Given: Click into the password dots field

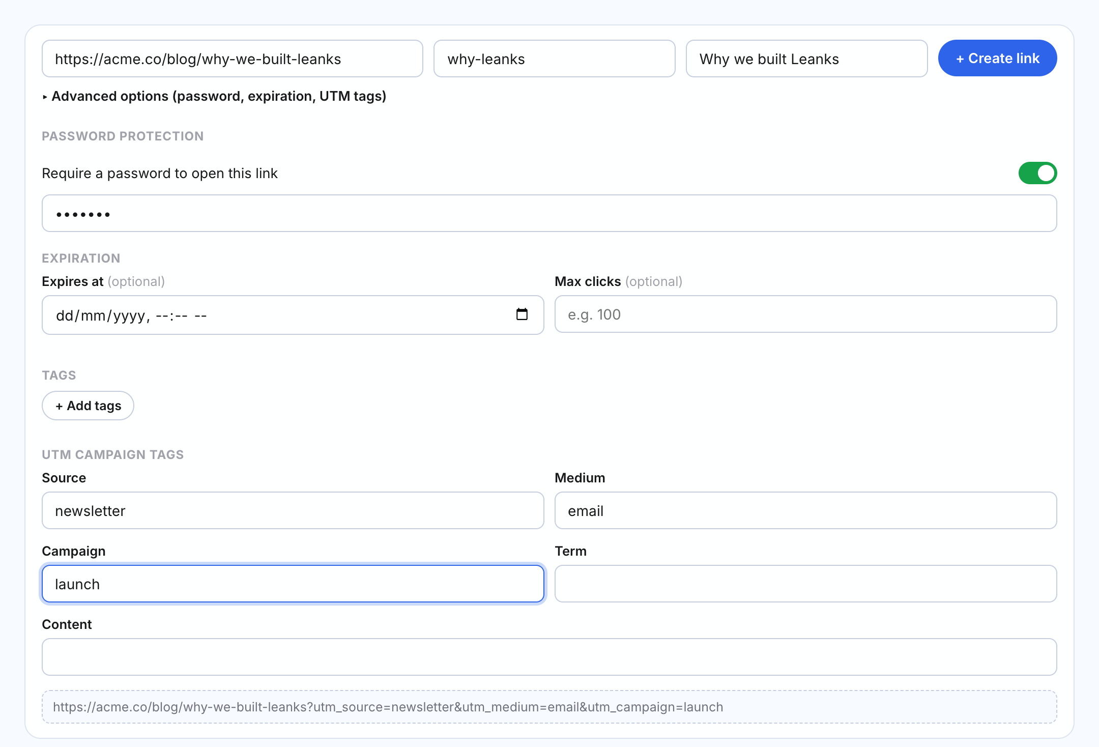Looking at the screenshot, I should [549, 214].
